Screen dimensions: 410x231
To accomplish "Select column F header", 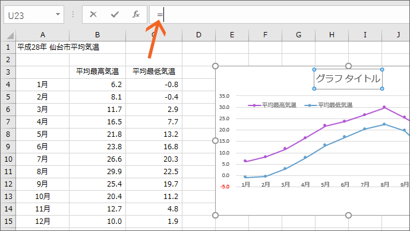I will (x=265, y=35).
